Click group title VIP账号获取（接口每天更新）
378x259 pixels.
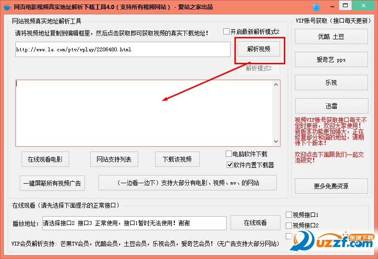[333, 21]
